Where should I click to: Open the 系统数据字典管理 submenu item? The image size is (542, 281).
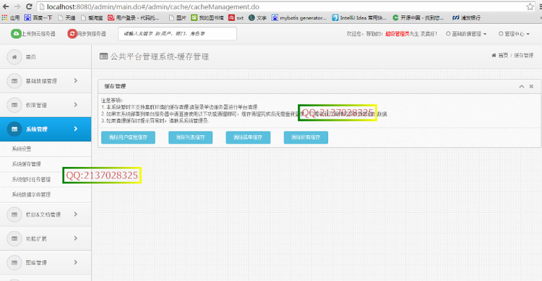[31, 194]
